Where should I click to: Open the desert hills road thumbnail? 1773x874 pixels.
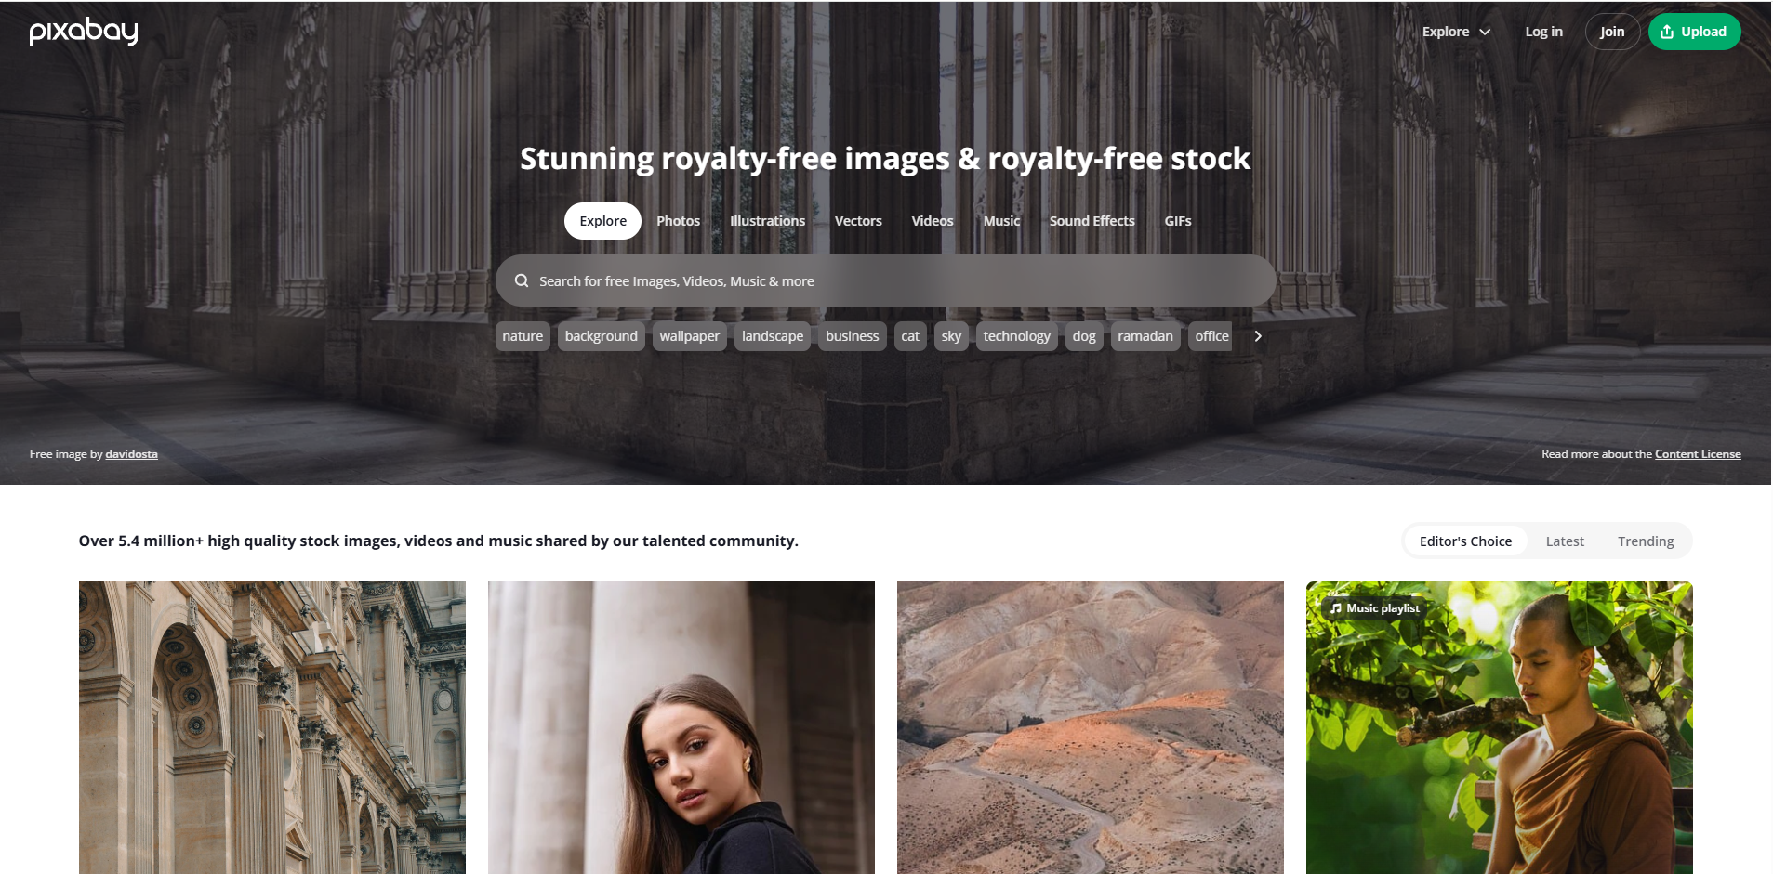click(x=1090, y=728)
